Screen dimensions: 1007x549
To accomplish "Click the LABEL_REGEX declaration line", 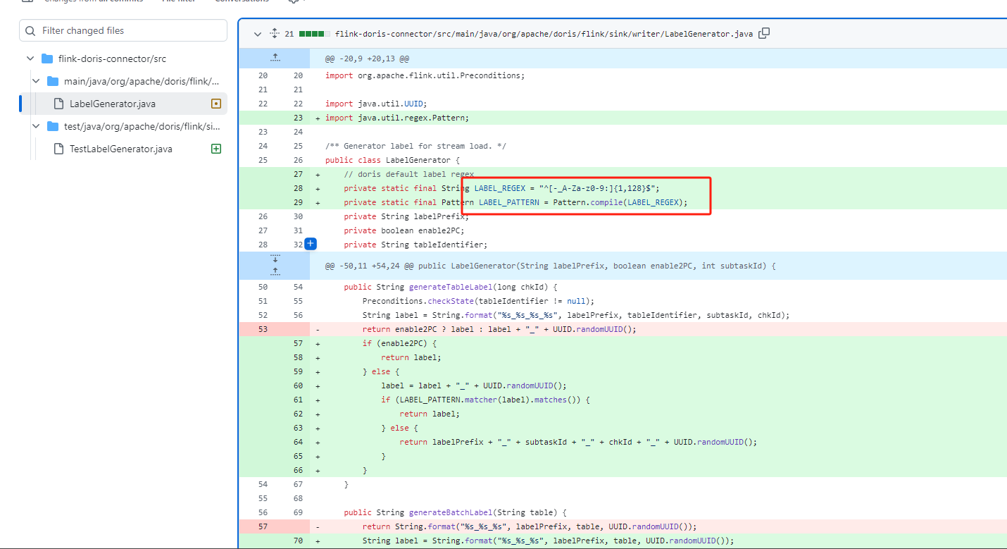I will (501, 188).
